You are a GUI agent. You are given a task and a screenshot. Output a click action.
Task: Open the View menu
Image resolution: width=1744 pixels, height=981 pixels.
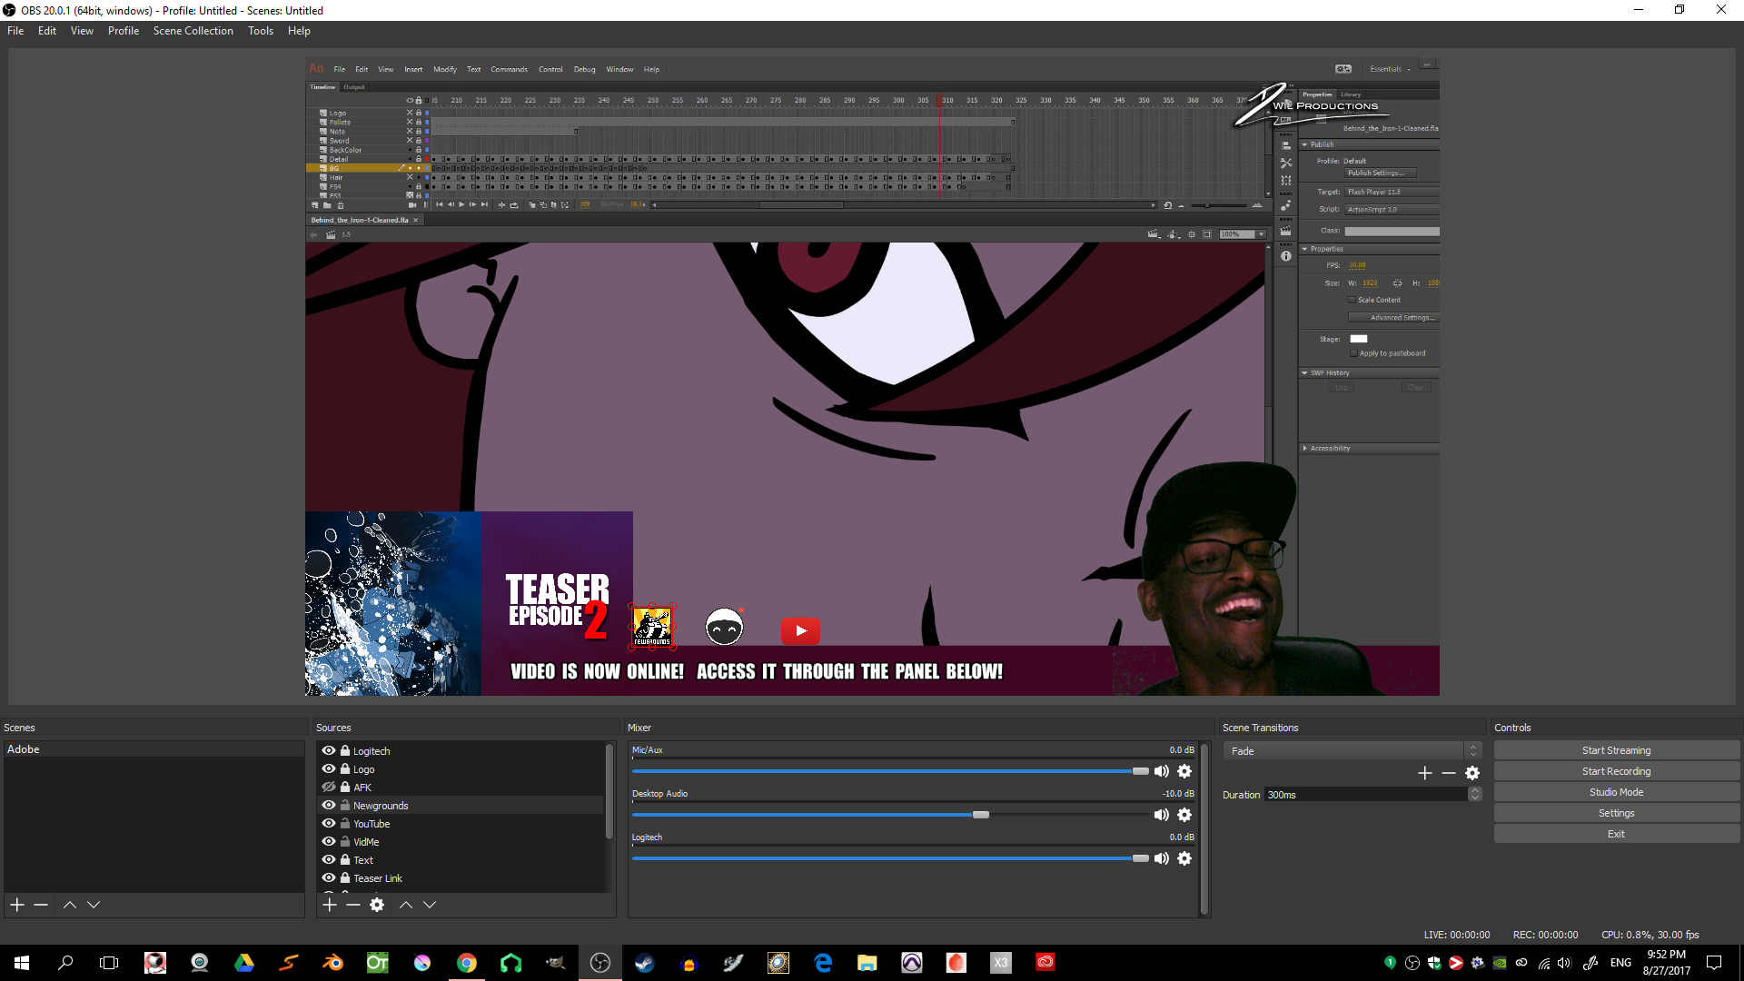(82, 31)
